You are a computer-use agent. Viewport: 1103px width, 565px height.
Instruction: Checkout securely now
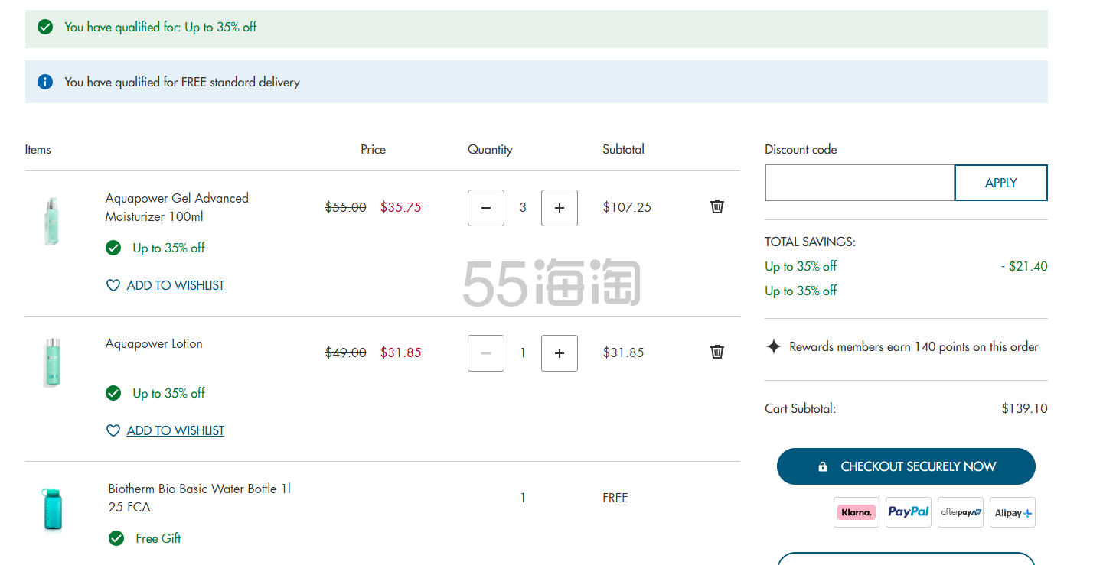[906, 466]
